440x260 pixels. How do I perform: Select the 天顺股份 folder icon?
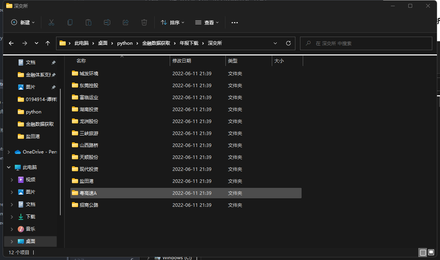(x=75, y=157)
